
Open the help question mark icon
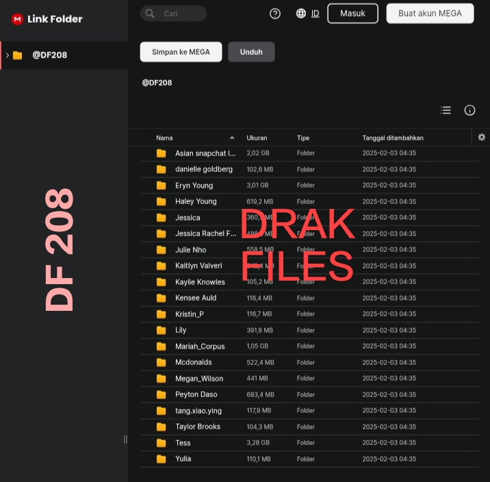[275, 14]
